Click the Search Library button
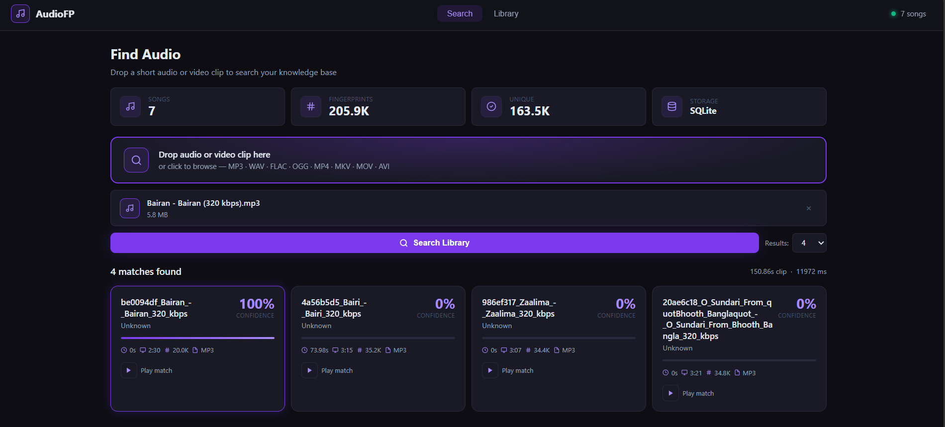This screenshot has height=427, width=945. [435, 243]
